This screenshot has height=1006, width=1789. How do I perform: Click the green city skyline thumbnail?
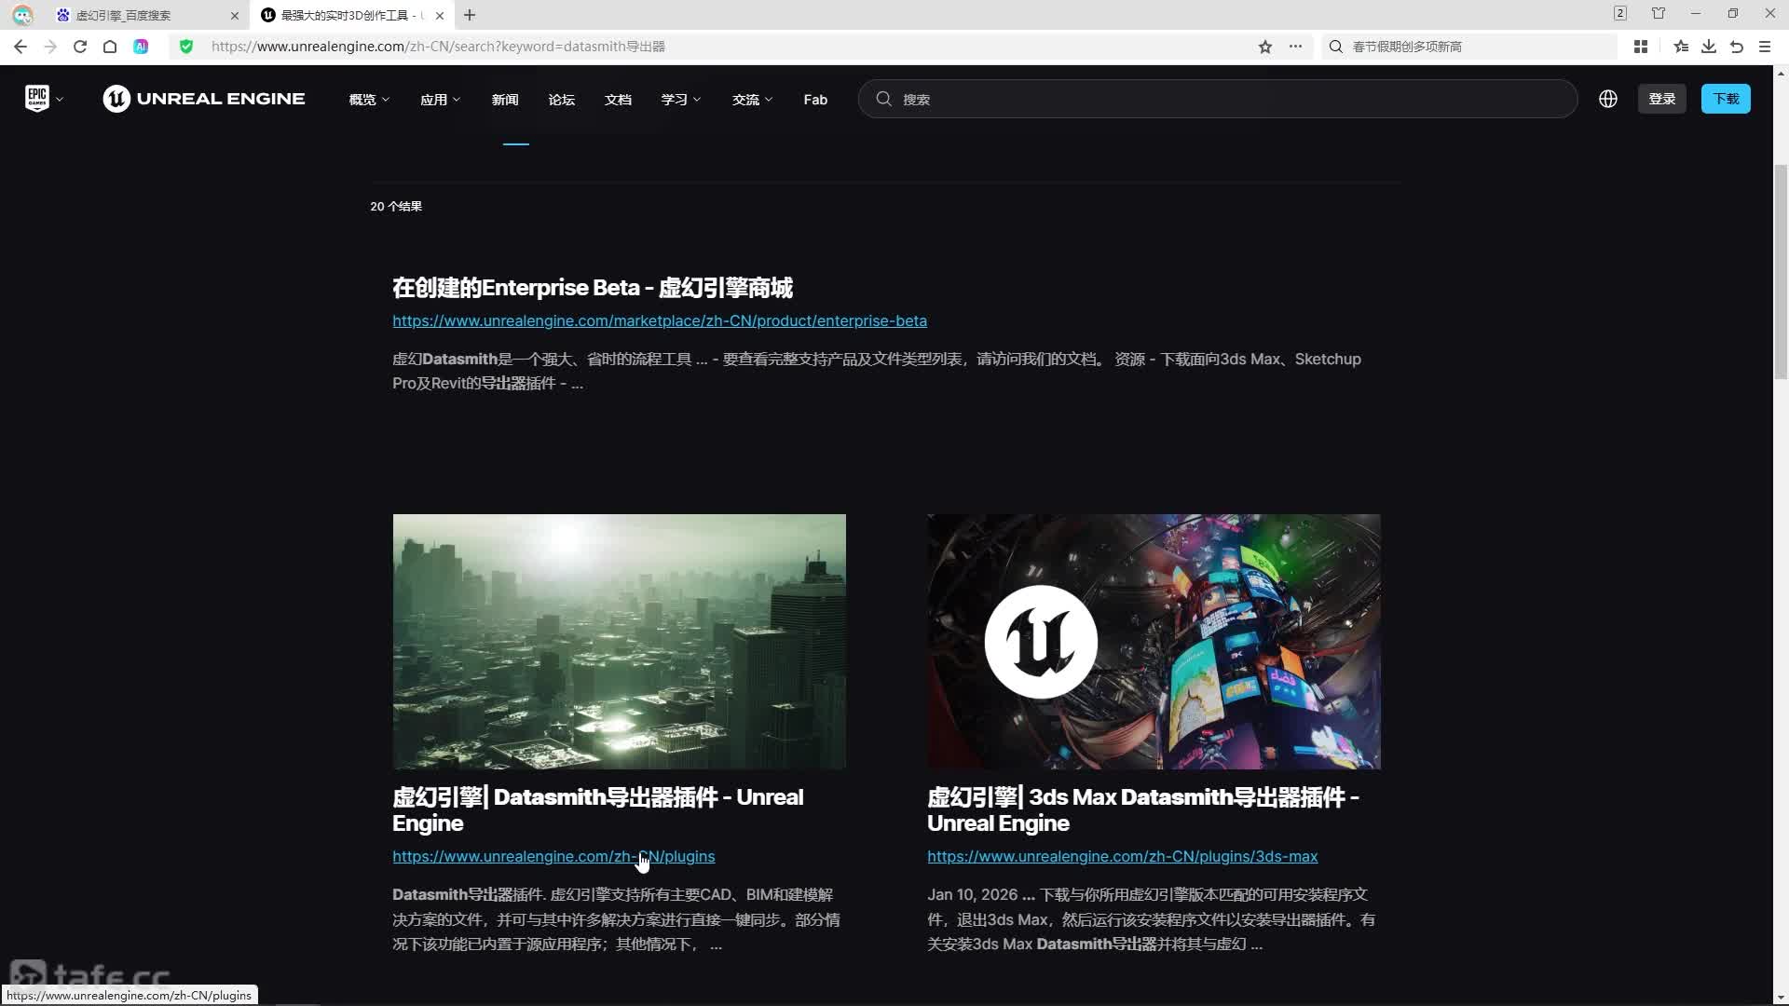pos(620,642)
